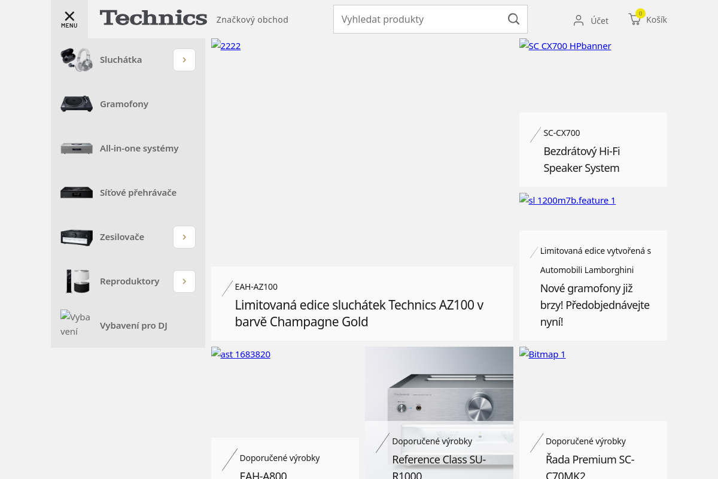The image size is (718, 479).
Task: Click the search magnifier icon
Action: click(513, 19)
